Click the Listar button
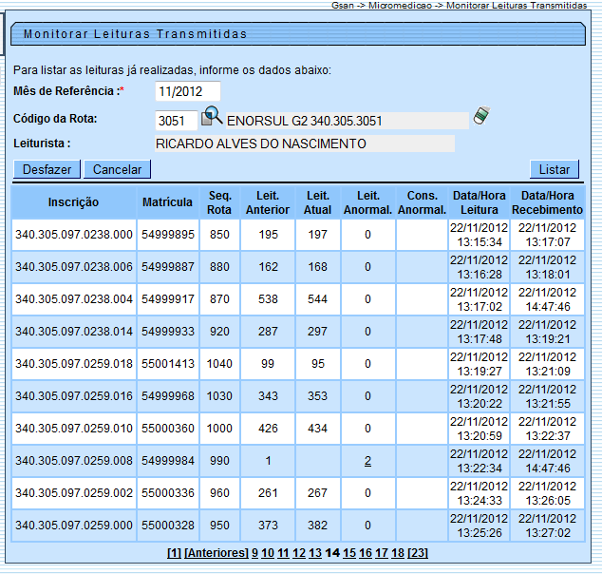The image size is (602, 574). pyautogui.click(x=554, y=169)
